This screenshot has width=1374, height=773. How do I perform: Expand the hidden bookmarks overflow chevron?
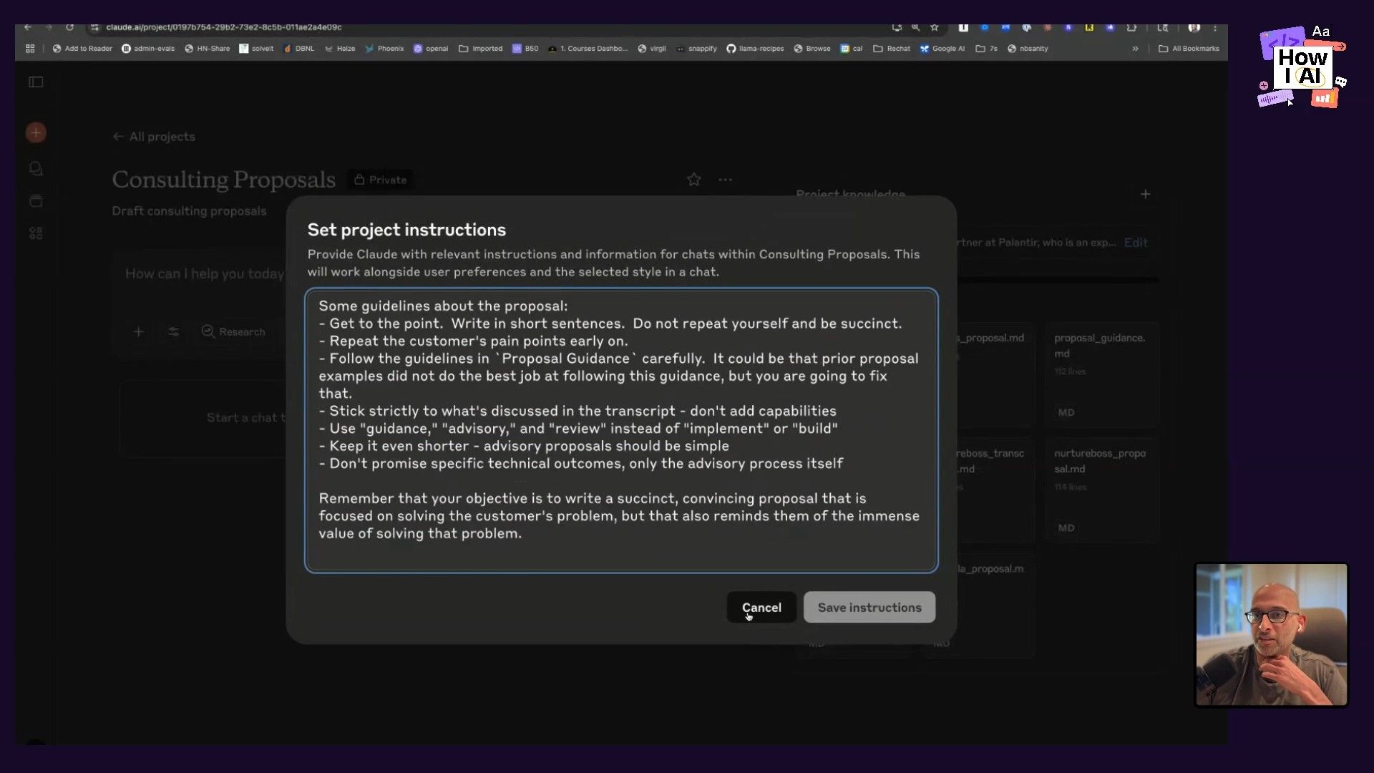(1135, 49)
